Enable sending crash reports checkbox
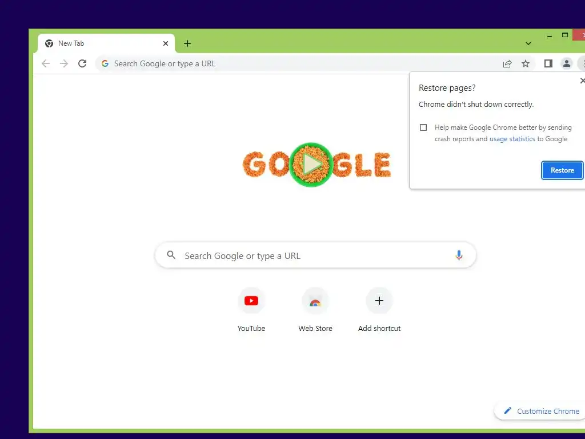This screenshot has width=585, height=439. [x=423, y=127]
